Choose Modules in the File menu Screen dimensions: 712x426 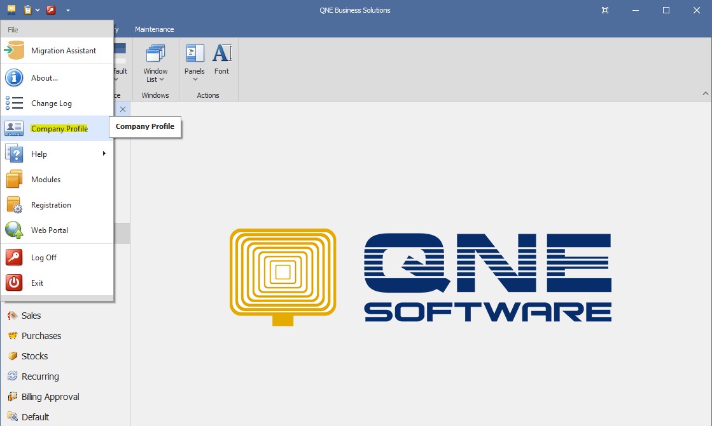pos(57,179)
